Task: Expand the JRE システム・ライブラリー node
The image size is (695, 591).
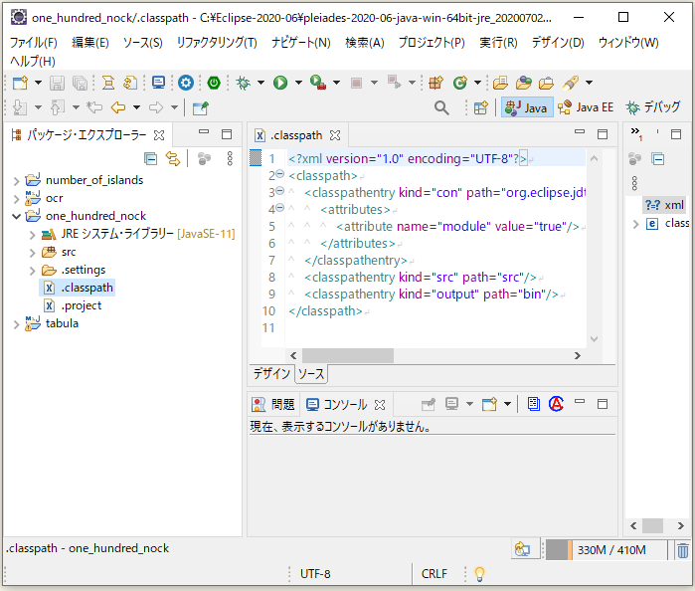Action: (33, 235)
